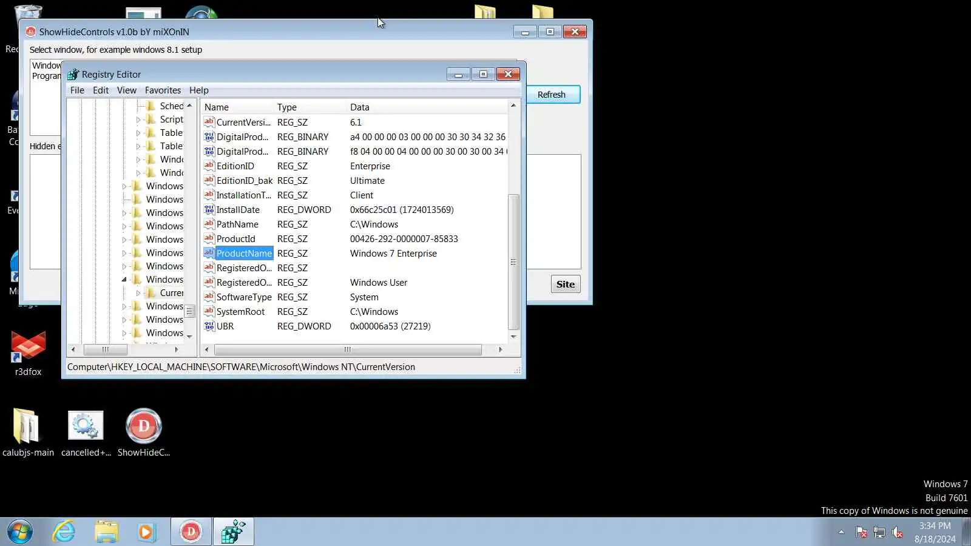Select the r3dfox desktop shortcut
This screenshot has width=971, height=546.
click(x=28, y=353)
